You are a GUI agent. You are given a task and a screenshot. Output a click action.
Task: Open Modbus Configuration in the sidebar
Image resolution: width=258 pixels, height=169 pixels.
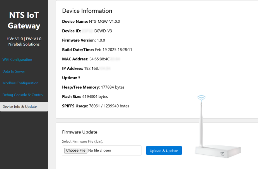(21, 83)
